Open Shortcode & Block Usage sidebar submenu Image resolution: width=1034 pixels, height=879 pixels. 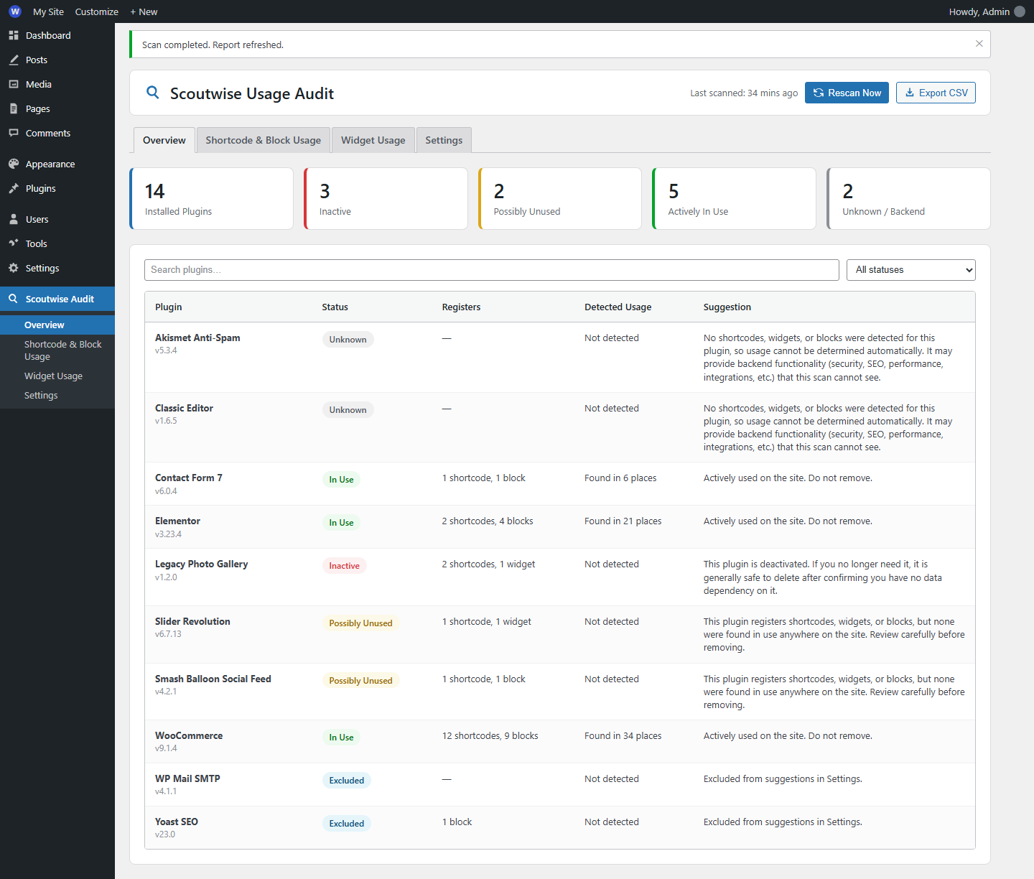pos(57,350)
